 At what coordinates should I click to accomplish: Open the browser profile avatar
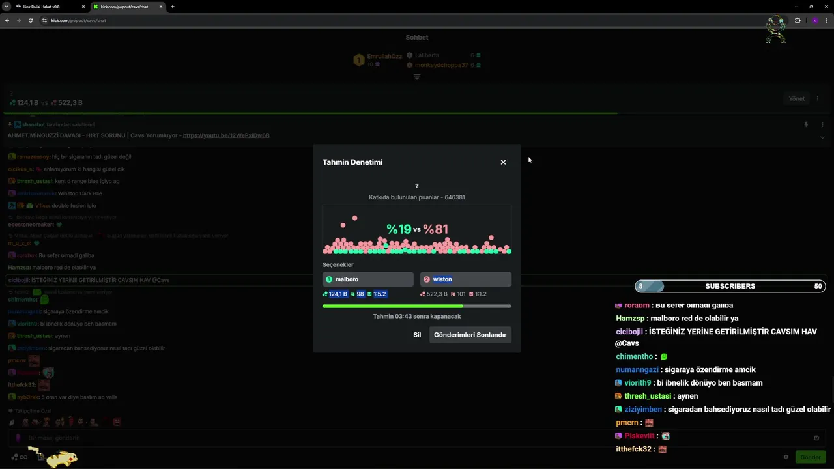click(x=814, y=20)
